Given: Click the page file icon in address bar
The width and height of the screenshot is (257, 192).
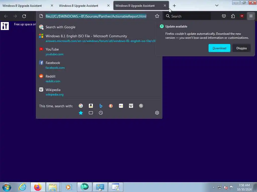Looking at the screenshot, I should click(41, 16).
